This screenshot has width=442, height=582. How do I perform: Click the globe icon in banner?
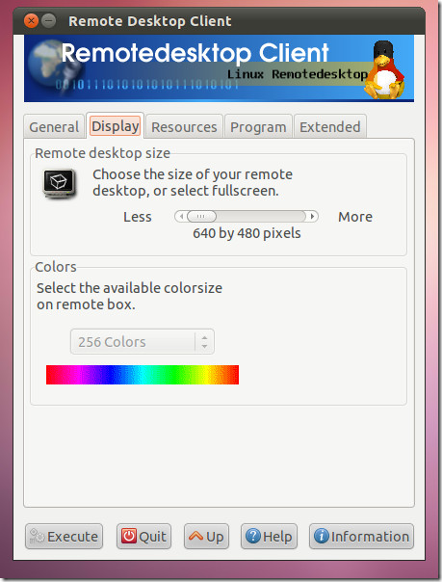point(50,66)
